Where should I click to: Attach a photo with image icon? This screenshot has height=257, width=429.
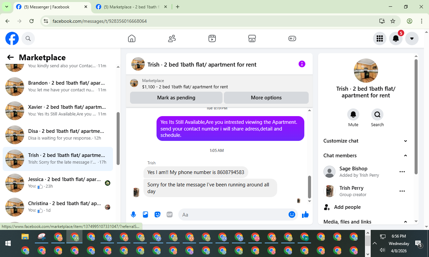(145, 215)
